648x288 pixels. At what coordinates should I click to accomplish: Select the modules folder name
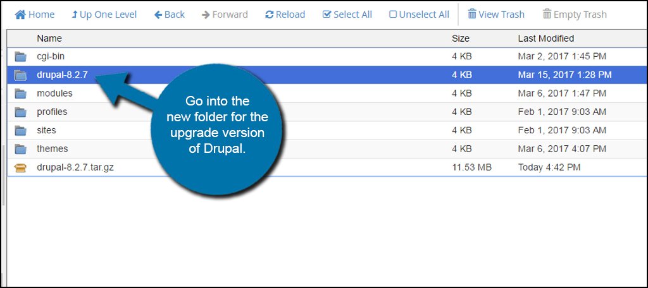point(54,93)
